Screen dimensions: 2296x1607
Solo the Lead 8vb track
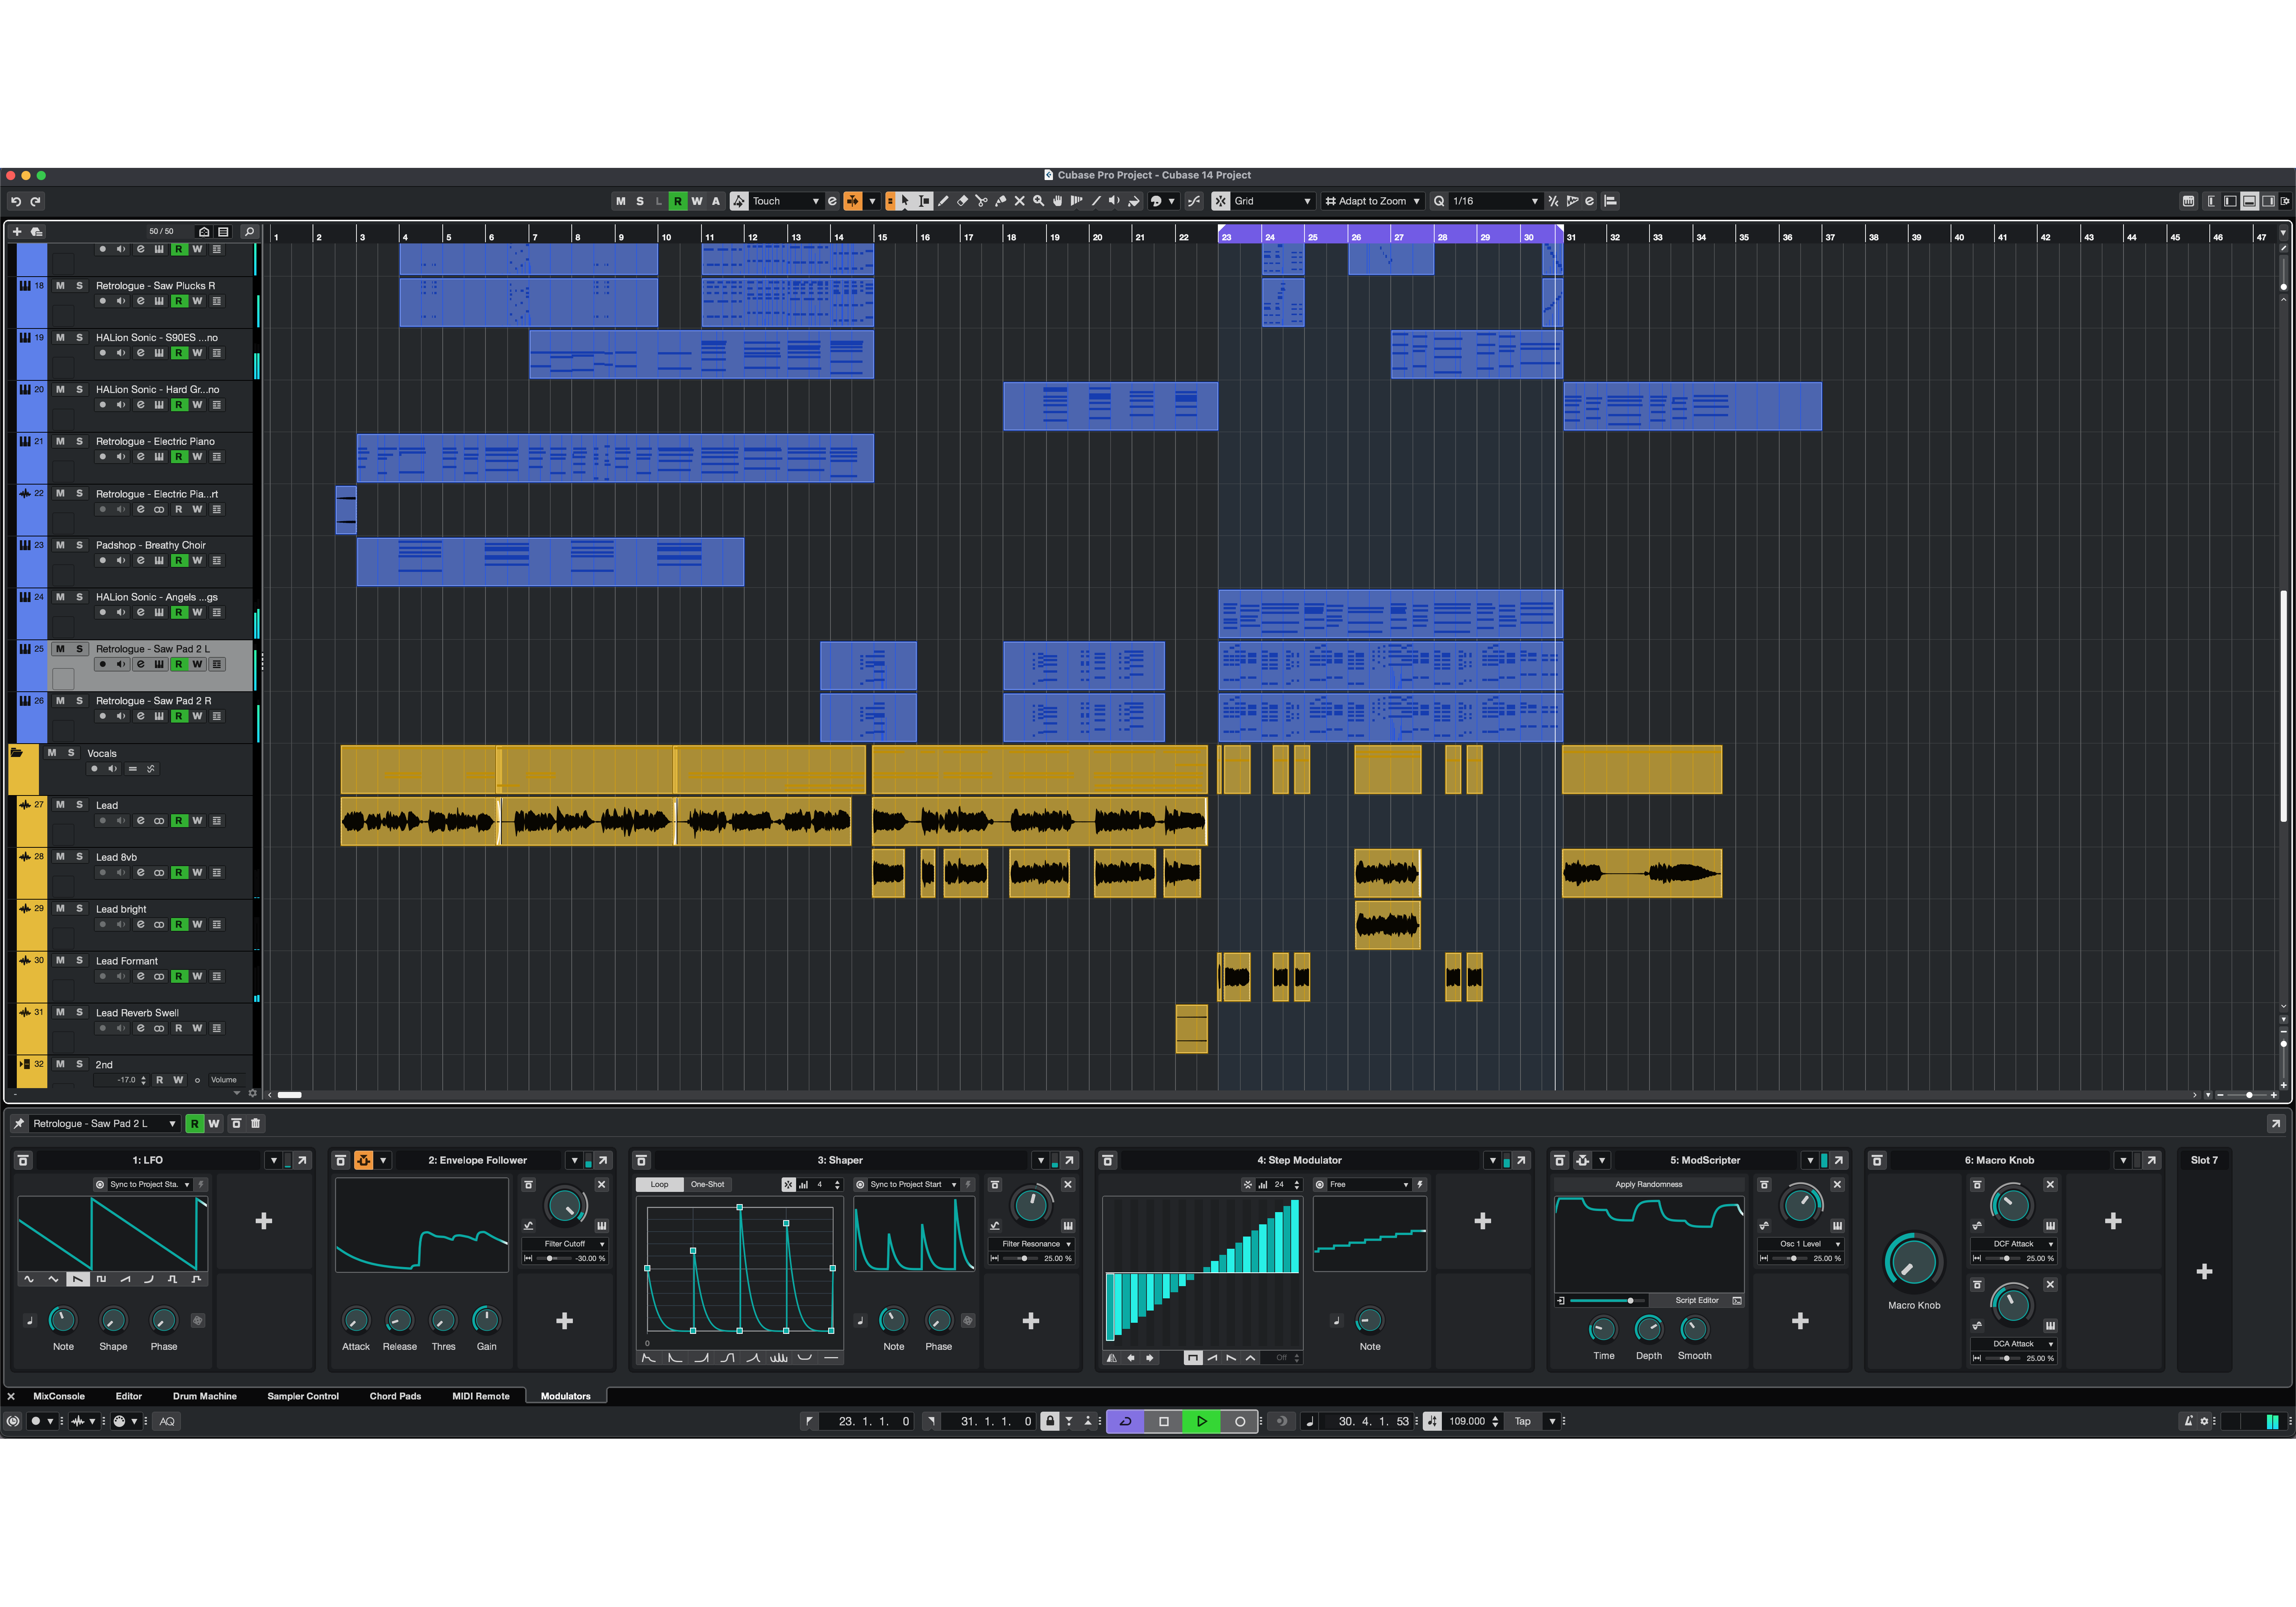tap(79, 857)
